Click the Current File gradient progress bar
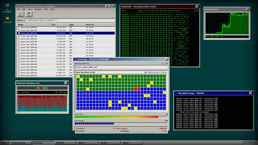Image resolution: width=258 pixels, height=145 pixels. point(121,117)
